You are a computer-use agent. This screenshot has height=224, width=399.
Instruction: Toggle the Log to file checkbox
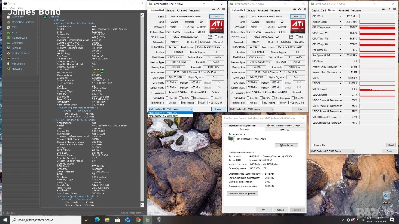(314, 145)
